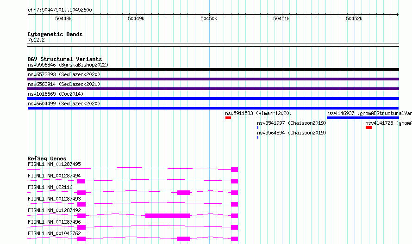
Task: Click the middle exon of FIGNL1|NM_001042762
Action: pyautogui.click(x=183, y=239)
